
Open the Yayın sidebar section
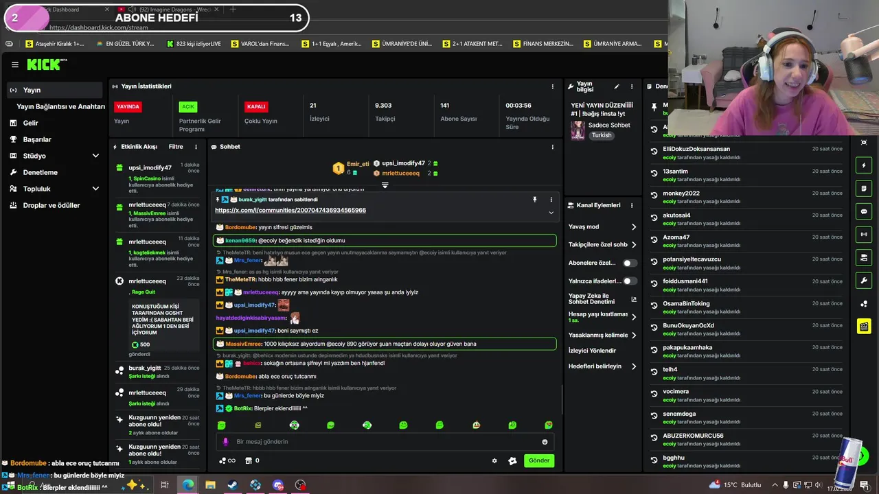point(55,90)
